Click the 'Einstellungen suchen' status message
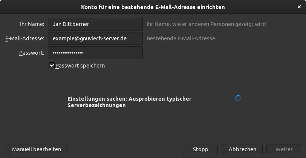The width and height of the screenshot is (306, 158). (x=129, y=102)
